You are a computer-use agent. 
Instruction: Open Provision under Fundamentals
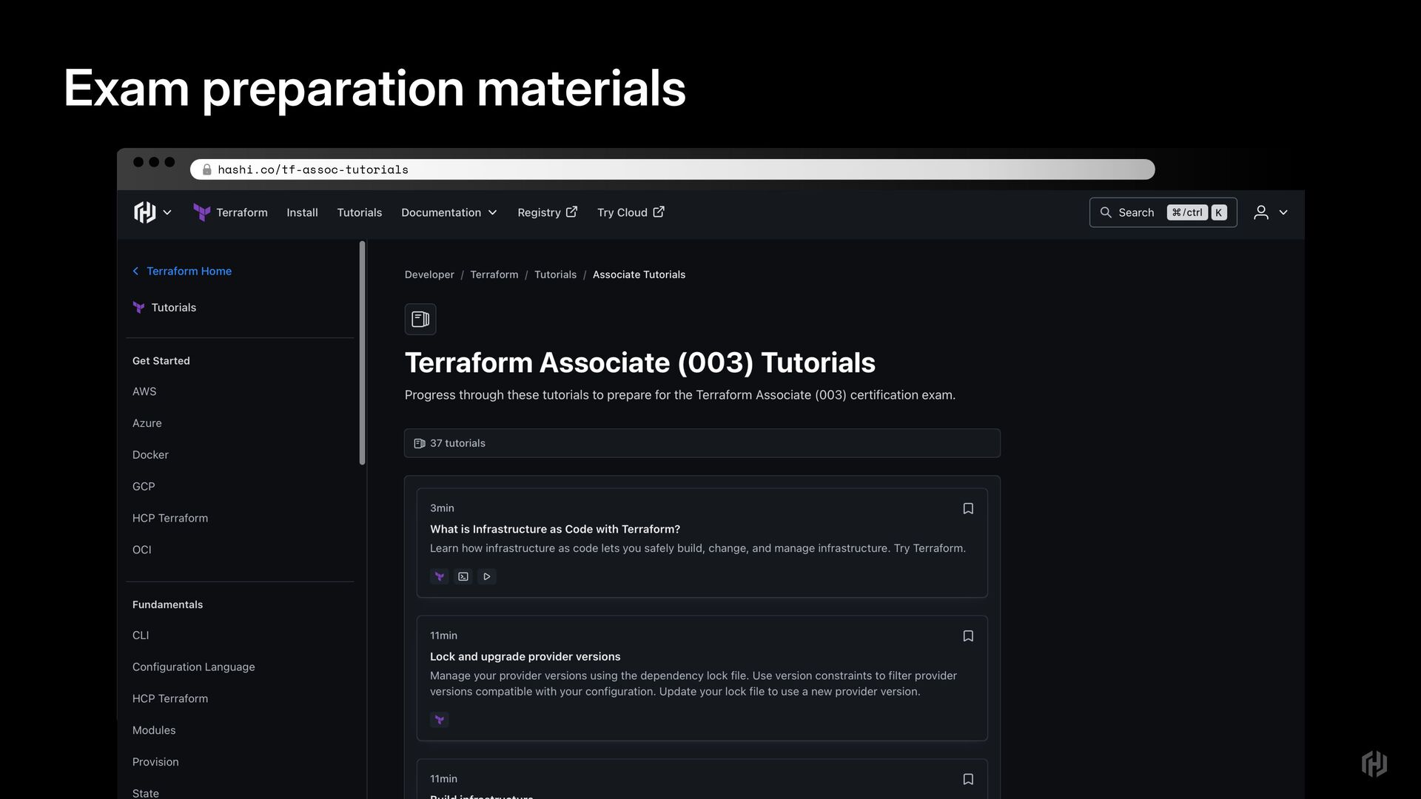(155, 762)
